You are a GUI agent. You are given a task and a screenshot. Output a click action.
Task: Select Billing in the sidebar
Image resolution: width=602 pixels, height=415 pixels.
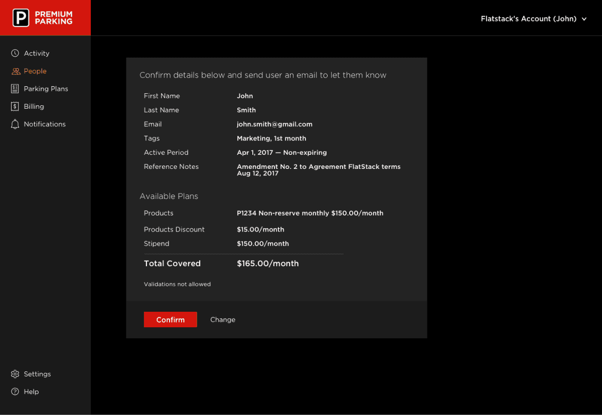tap(34, 106)
